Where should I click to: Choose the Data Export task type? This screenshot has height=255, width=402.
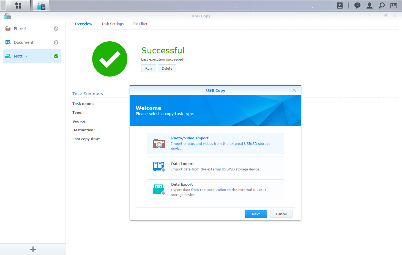pos(215,190)
